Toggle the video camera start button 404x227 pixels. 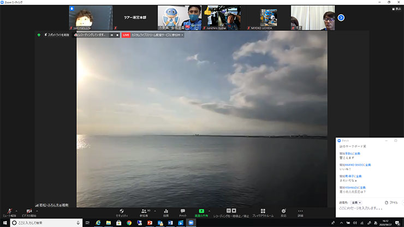[28, 211]
